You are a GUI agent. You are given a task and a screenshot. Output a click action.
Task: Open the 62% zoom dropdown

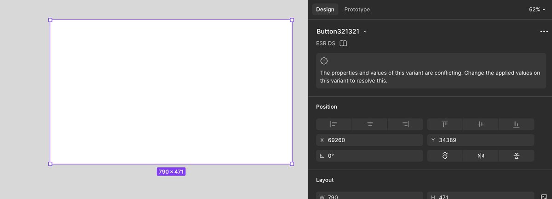click(537, 9)
